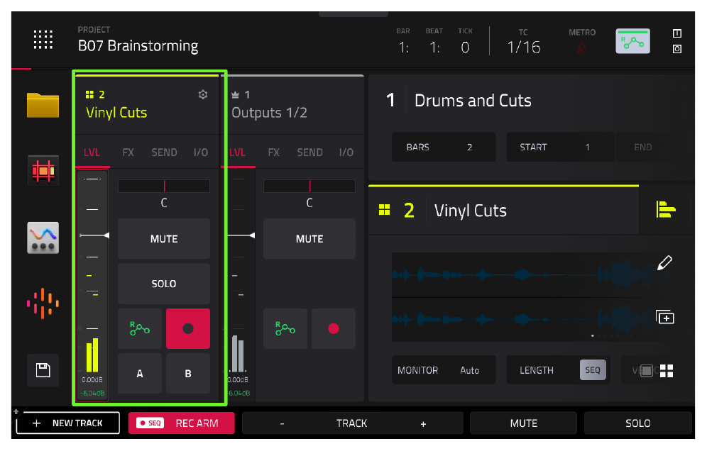The width and height of the screenshot is (707, 451).
Task: Toggle the SEQ length button
Action: (x=593, y=370)
